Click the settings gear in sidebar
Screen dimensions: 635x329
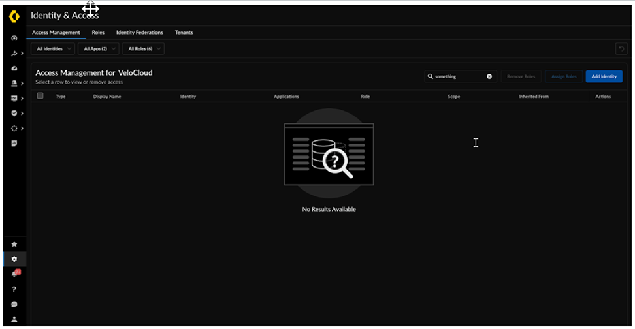pos(14,259)
